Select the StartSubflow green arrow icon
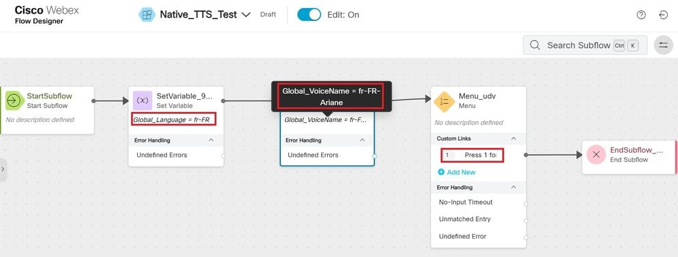 tap(14, 100)
